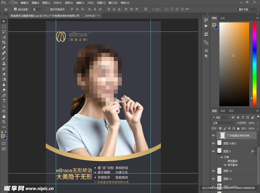The image size is (260, 193).
Task: Lock transparent pixels in Layers panel
Action: 220,128
